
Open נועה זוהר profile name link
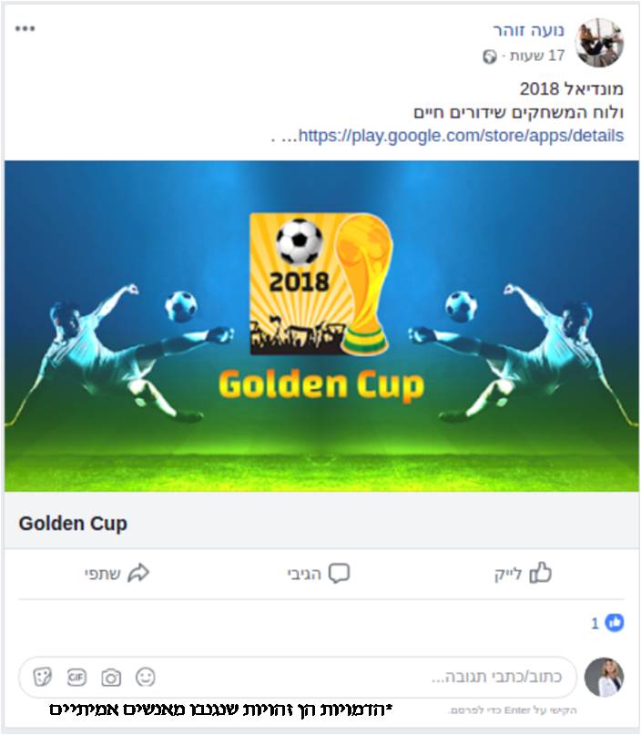tap(528, 30)
